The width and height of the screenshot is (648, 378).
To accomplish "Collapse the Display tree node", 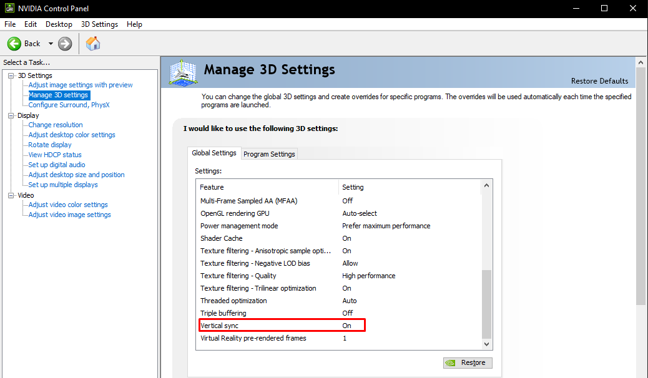I will (11, 115).
